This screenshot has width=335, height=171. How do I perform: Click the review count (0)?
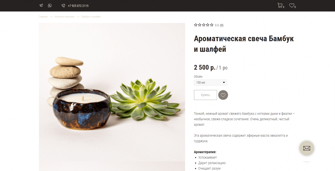tap(222, 25)
